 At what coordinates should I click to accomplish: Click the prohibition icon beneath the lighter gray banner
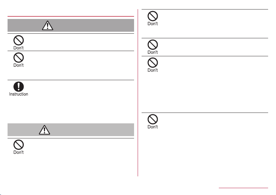pos(18,145)
